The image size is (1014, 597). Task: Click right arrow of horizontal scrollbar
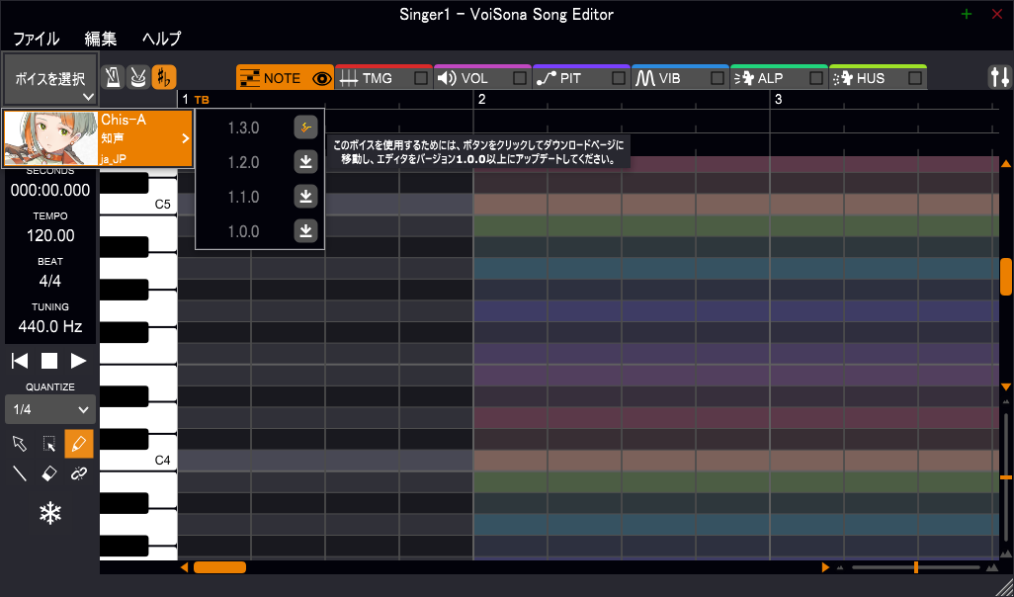point(825,567)
